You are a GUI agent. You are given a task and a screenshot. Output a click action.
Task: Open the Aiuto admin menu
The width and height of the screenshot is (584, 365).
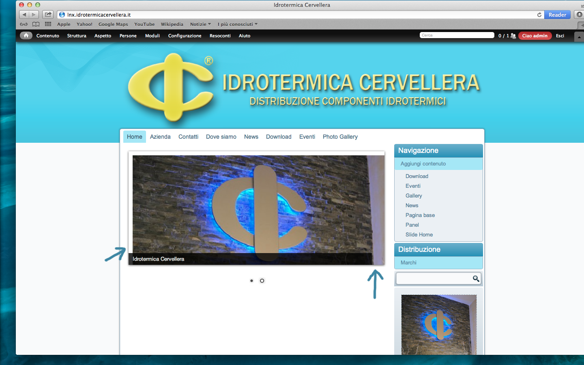coord(245,36)
